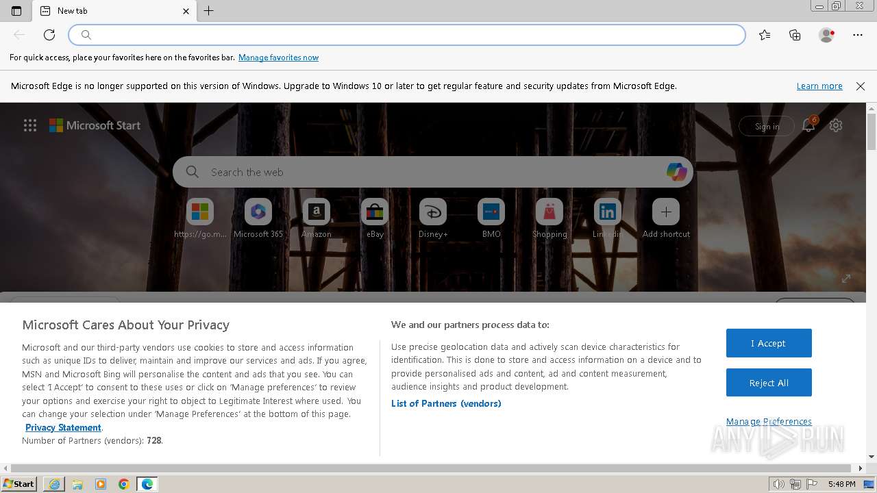The image size is (877, 493).
Task: Click in the Search the web box
Action: coord(433,172)
